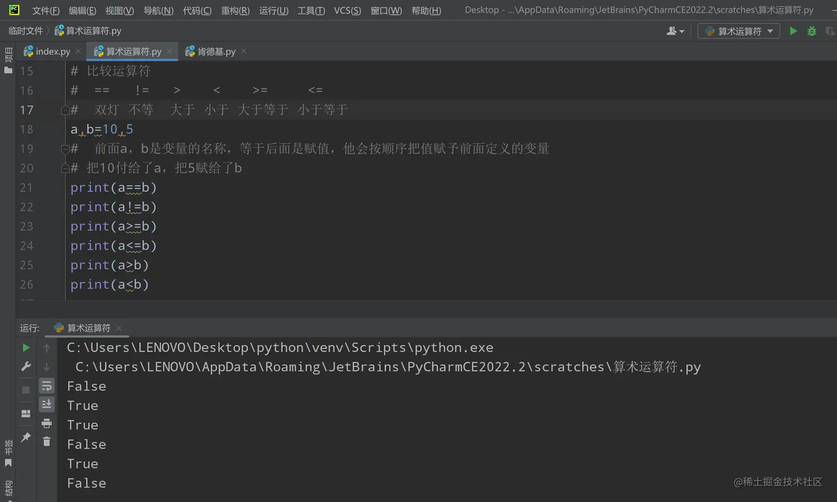Collapse the fold marker at line 19

65,148
